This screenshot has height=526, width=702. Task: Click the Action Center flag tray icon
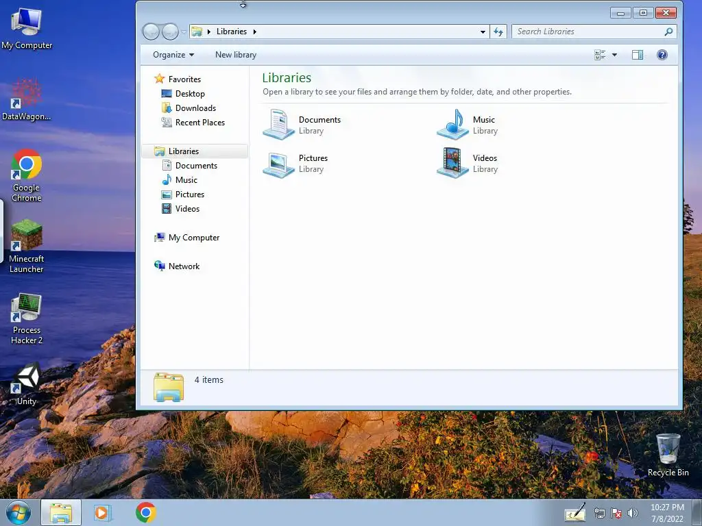coord(616,513)
